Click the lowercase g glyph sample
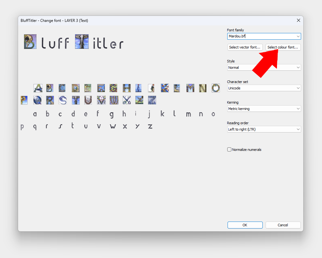The width and height of the screenshot is (322, 258). point(112,115)
